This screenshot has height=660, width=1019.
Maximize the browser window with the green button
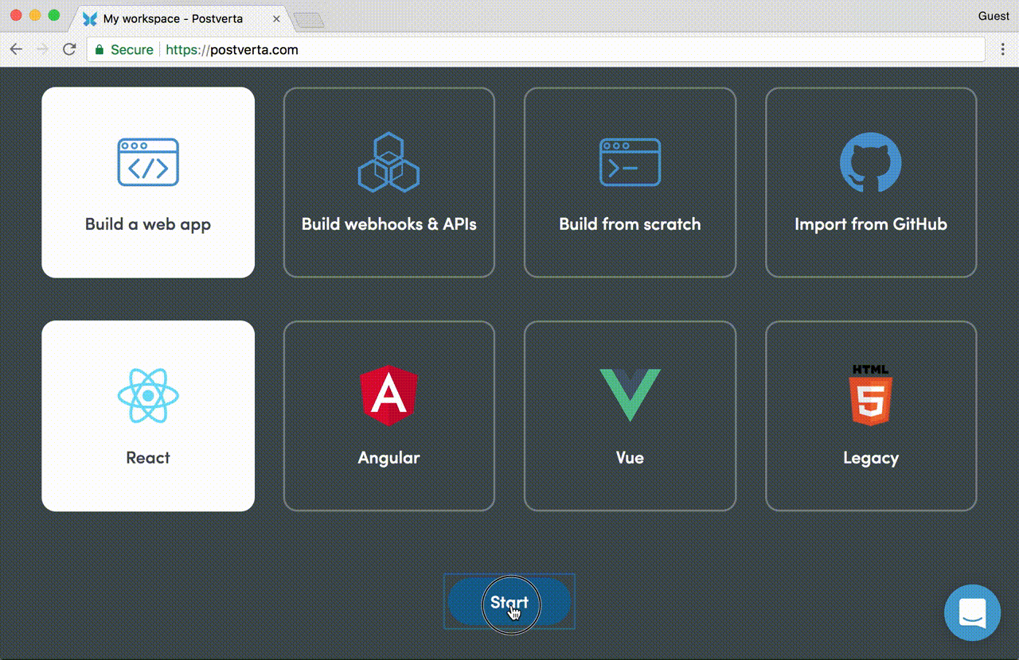54,15
